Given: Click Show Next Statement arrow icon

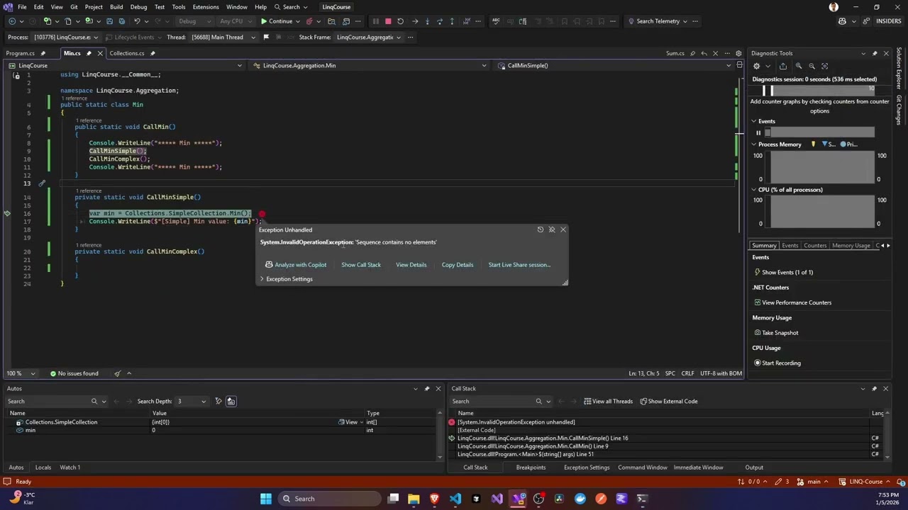Looking at the screenshot, I should (x=415, y=21).
